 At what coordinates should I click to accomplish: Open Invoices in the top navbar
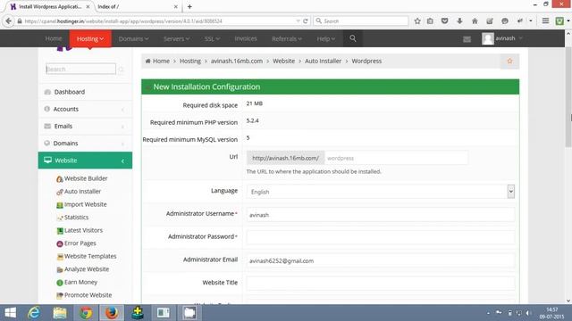coord(246,38)
